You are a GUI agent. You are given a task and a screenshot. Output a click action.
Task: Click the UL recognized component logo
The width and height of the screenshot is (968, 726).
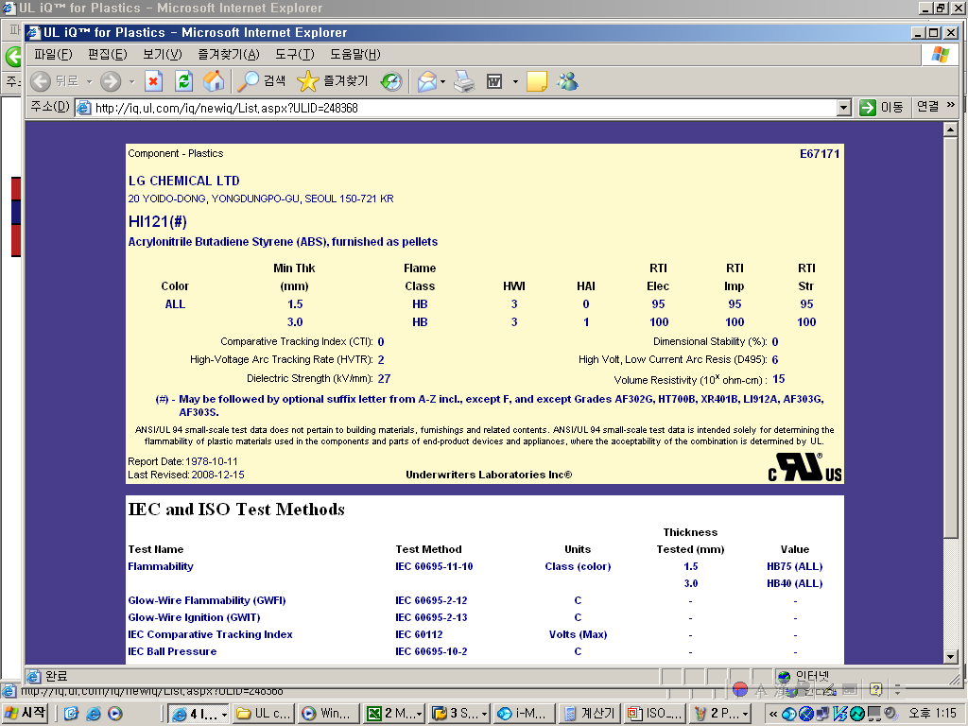tap(805, 467)
